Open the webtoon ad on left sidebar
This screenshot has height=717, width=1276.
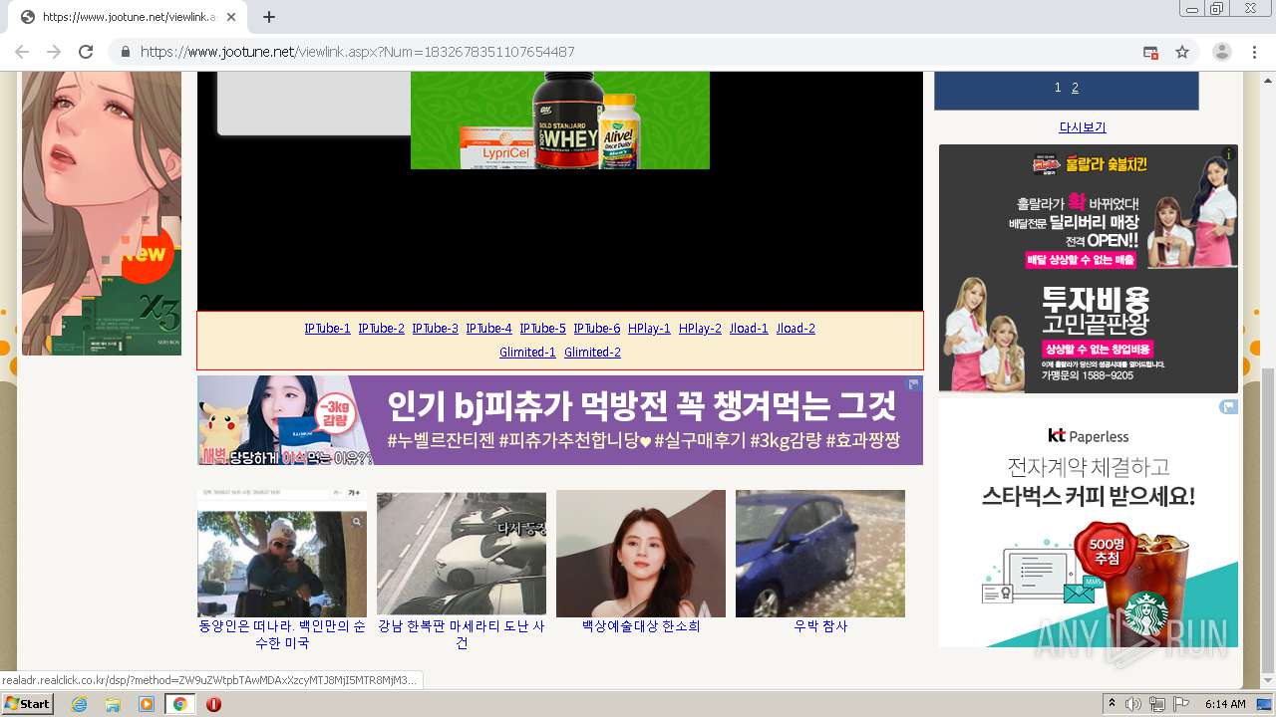point(102,213)
